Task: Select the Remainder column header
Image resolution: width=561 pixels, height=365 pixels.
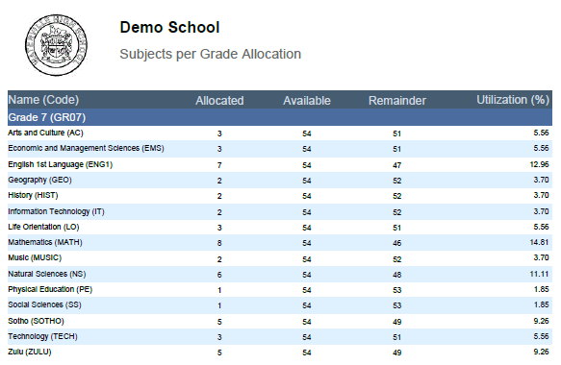Action: click(x=397, y=100)
